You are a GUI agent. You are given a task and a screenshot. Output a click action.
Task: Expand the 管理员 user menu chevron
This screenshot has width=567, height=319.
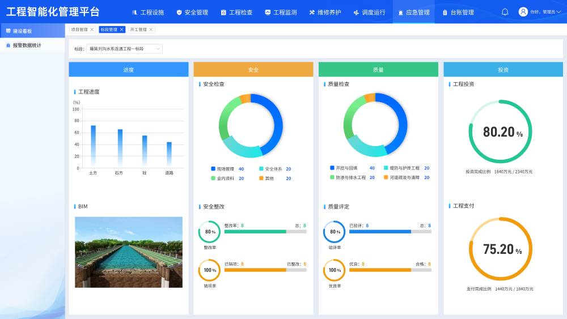558,12
